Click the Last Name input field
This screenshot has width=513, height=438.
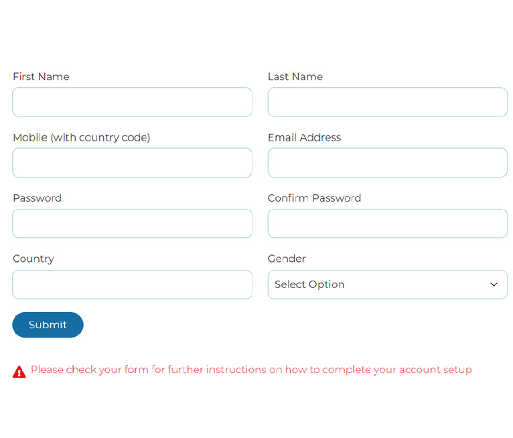tap(387, 102)
